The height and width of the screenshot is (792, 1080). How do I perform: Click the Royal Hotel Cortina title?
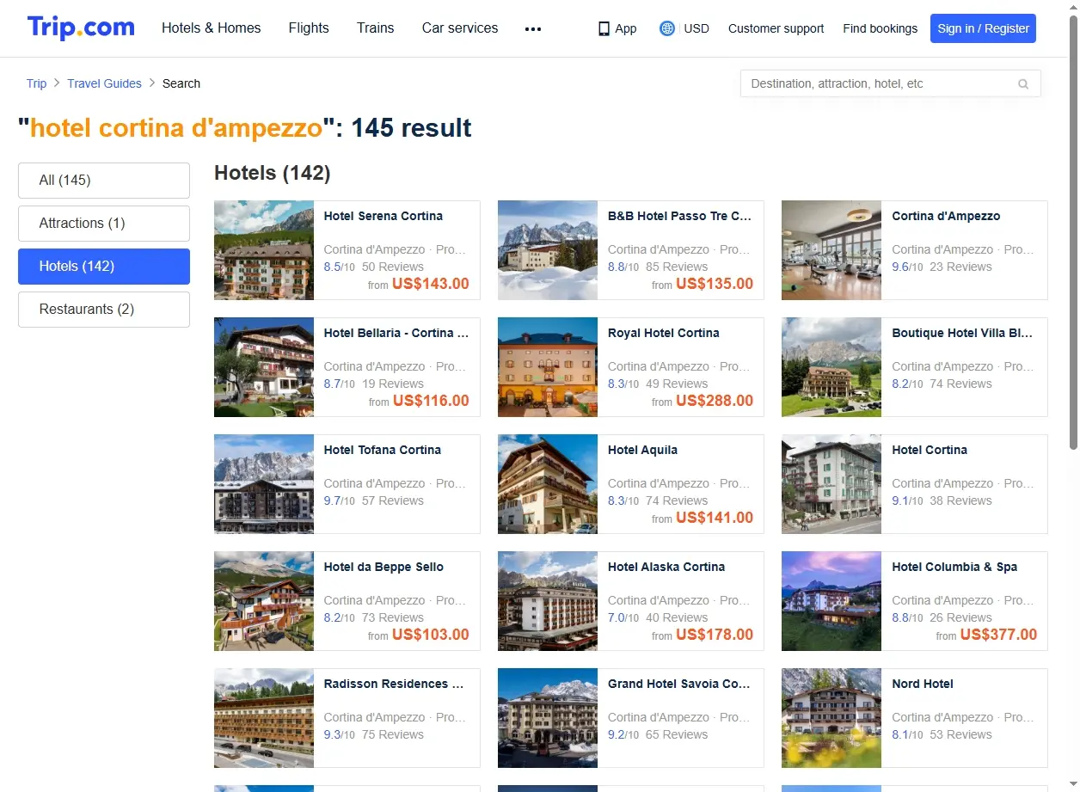(664, 333)
